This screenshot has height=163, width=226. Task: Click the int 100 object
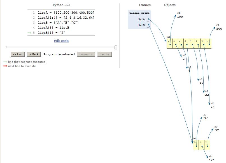pos(180,17)
